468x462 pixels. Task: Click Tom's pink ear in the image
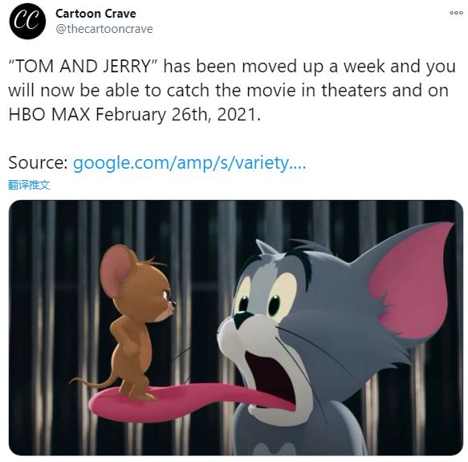[412, 282]
